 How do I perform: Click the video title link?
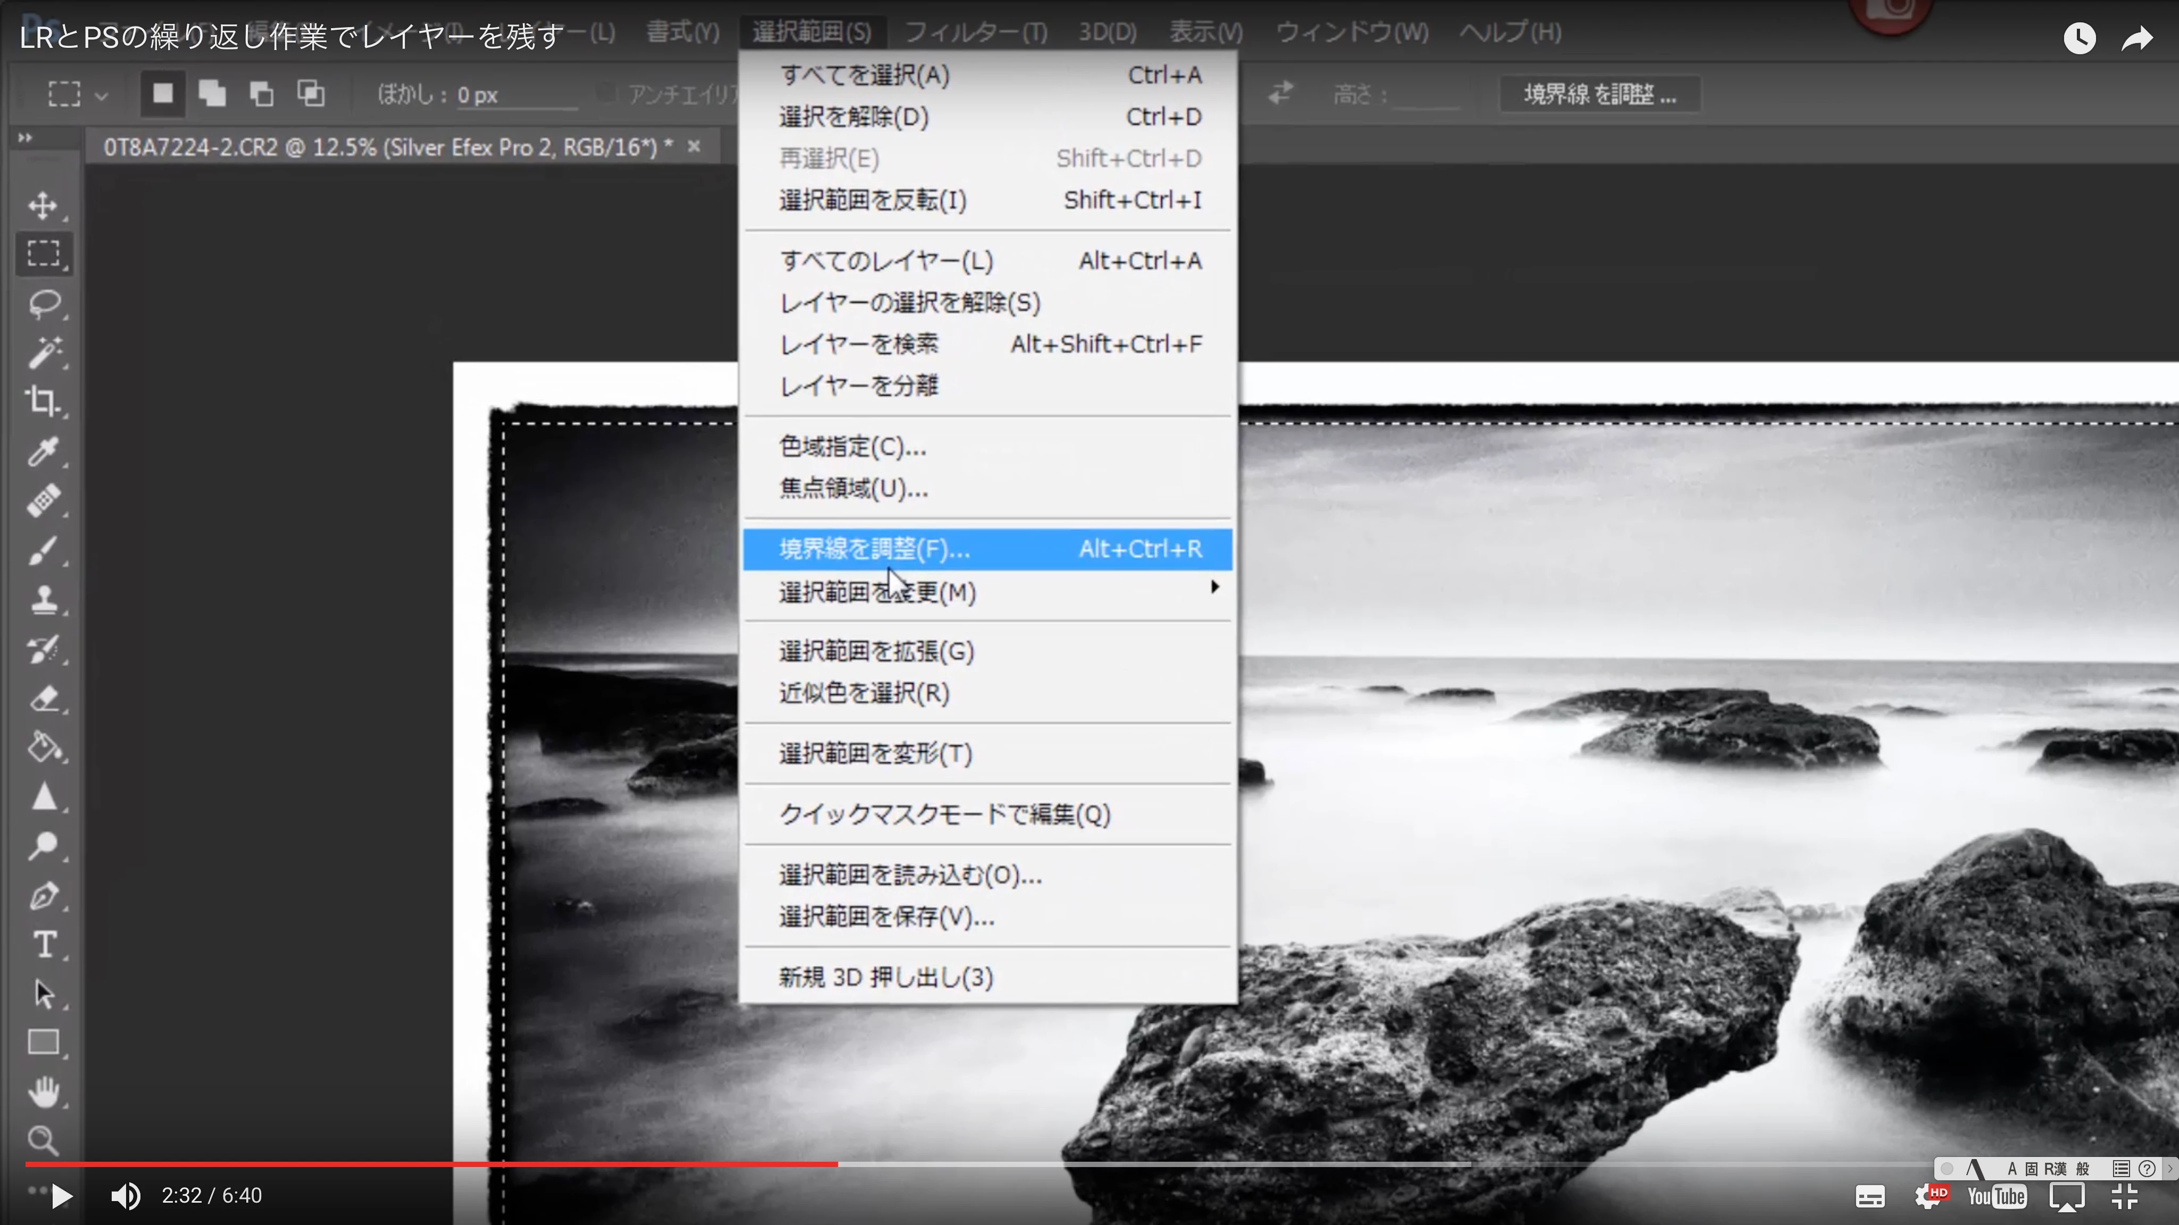pos(292,37)
